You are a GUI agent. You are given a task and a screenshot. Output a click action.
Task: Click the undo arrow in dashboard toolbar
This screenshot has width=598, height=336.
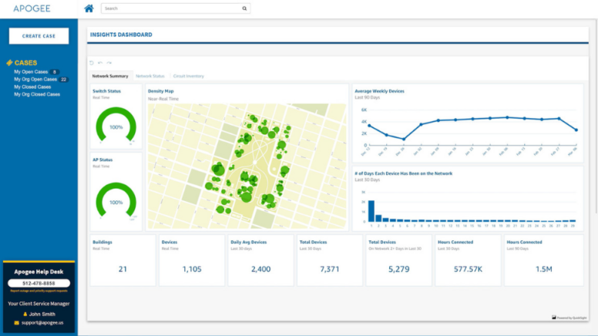click(100, 63)
